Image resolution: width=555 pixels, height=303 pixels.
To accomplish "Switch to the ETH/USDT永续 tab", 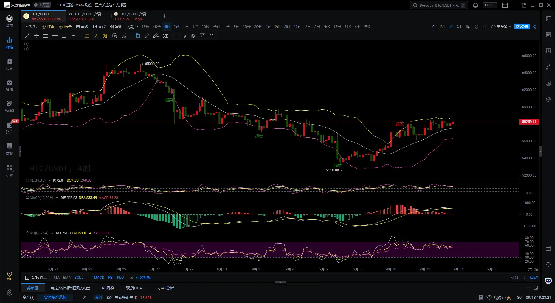I will 88,14.
